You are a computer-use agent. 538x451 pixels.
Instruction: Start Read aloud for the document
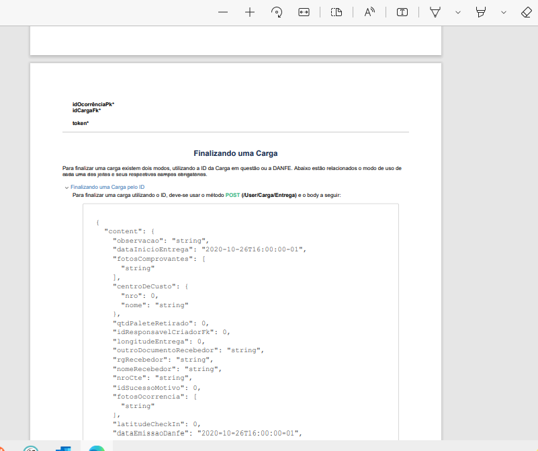369,12
